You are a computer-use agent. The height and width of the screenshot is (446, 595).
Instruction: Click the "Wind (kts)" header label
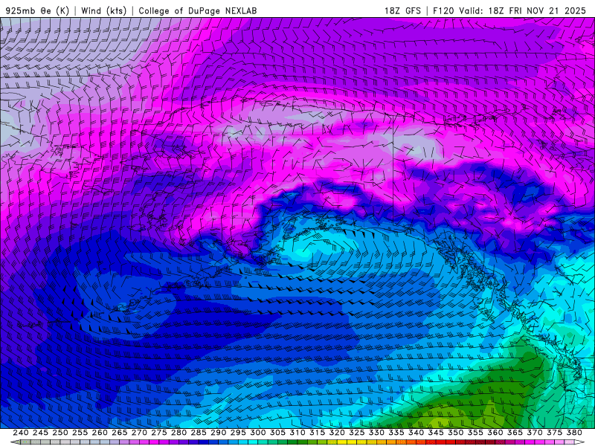click(104, 10)
